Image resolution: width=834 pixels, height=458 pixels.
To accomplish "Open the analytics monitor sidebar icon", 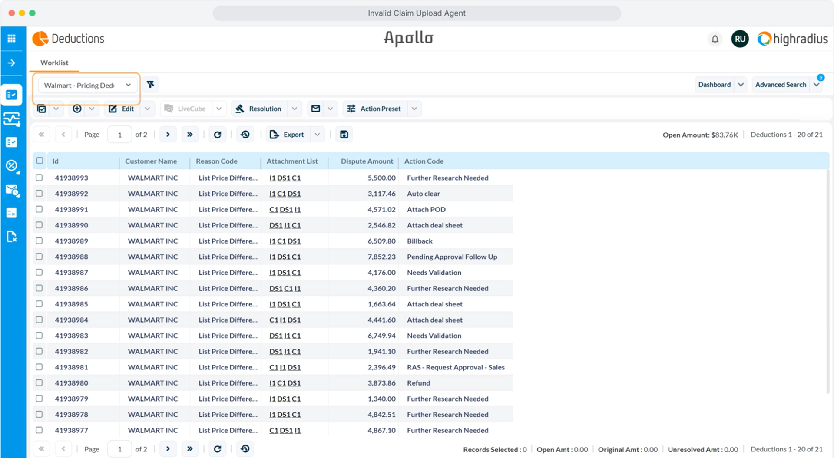I will point(12,119).
